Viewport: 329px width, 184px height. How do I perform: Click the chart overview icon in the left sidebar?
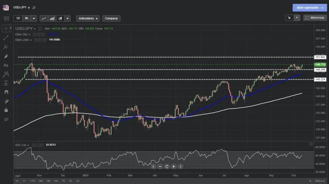tap(6, 19)
